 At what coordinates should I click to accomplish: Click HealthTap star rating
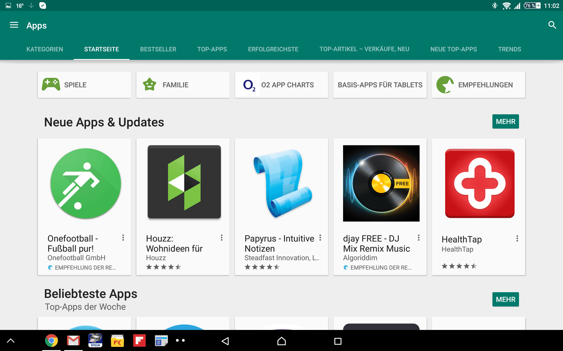pyautogui.click(x=459, y=266)
